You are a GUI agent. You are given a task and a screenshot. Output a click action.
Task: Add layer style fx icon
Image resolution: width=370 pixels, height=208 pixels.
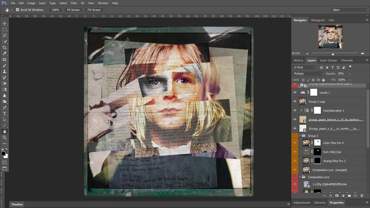pos(331,196)
